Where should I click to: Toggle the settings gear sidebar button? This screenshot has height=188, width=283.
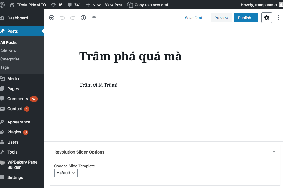[266, 18]
